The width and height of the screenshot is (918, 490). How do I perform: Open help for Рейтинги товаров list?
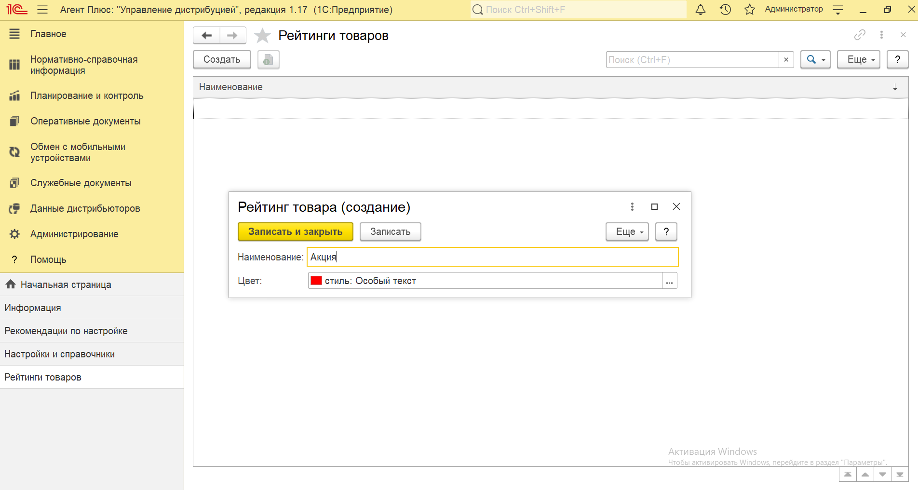point(897,59)
